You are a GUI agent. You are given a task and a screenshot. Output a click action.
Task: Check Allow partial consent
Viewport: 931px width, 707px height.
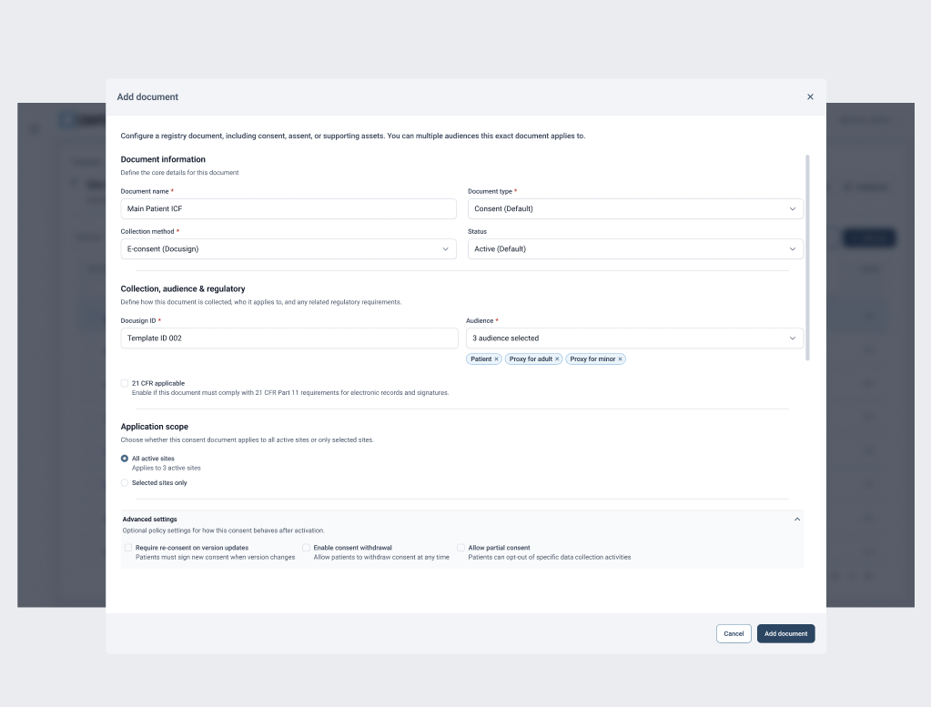[x=460, y=548]
